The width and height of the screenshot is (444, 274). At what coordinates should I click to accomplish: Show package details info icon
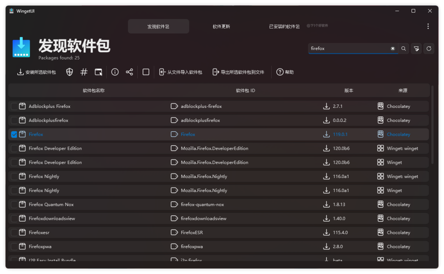click(115, 72)
